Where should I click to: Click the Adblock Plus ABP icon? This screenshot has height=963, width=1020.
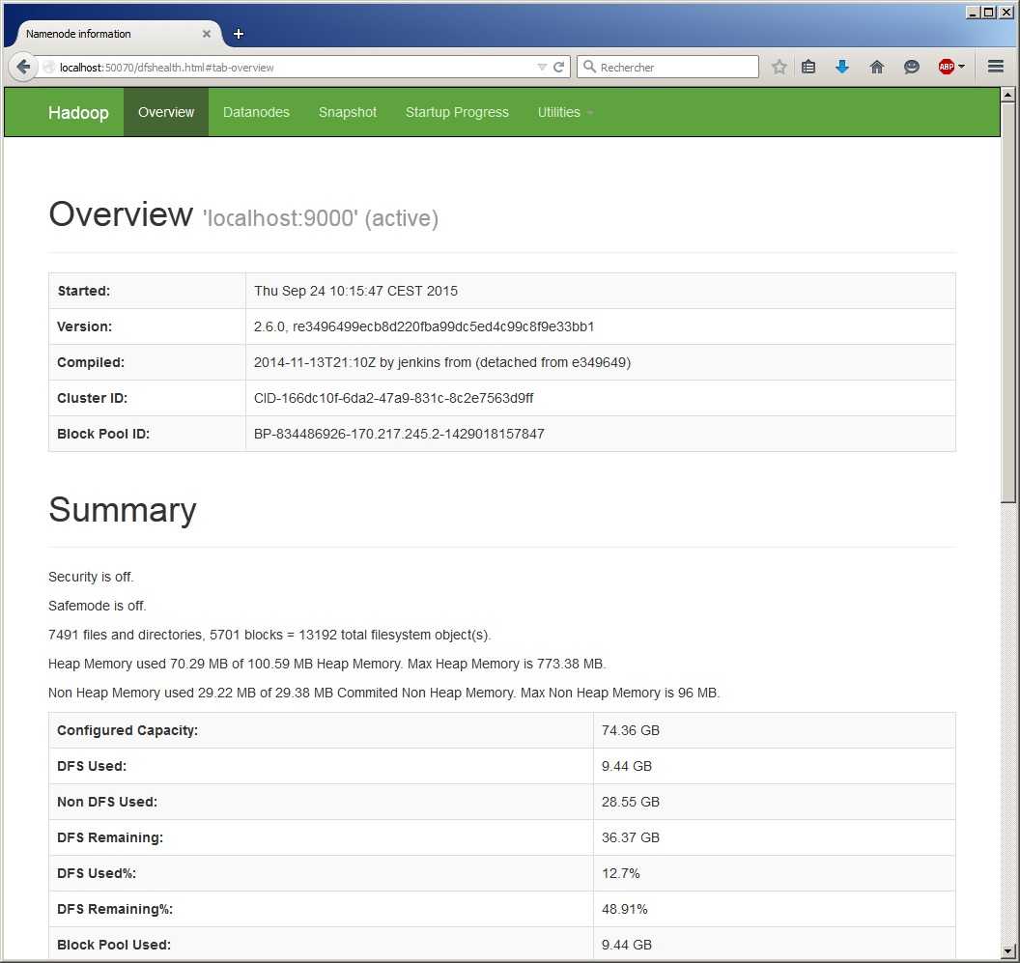(x=946, y=67)
